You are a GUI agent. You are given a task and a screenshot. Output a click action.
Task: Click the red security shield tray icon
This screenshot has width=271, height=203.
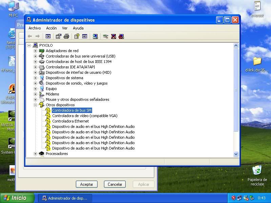[x=233, y=198]
